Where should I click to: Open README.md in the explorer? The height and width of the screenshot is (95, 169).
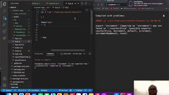pyautogui.click(x=19, y=73)
